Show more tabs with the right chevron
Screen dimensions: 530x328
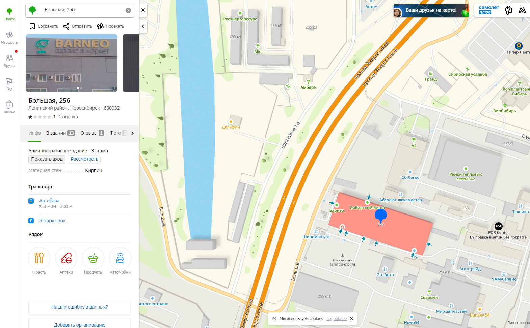coord(133,133)
